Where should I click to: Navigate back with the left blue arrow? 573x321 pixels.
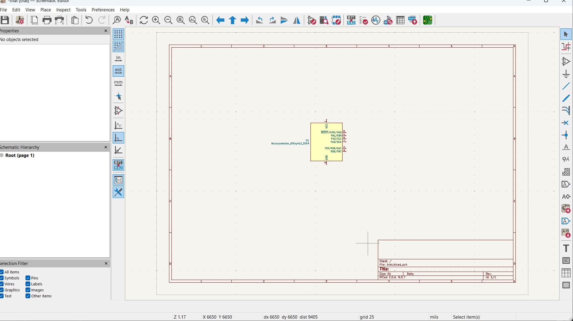point(220,20)
